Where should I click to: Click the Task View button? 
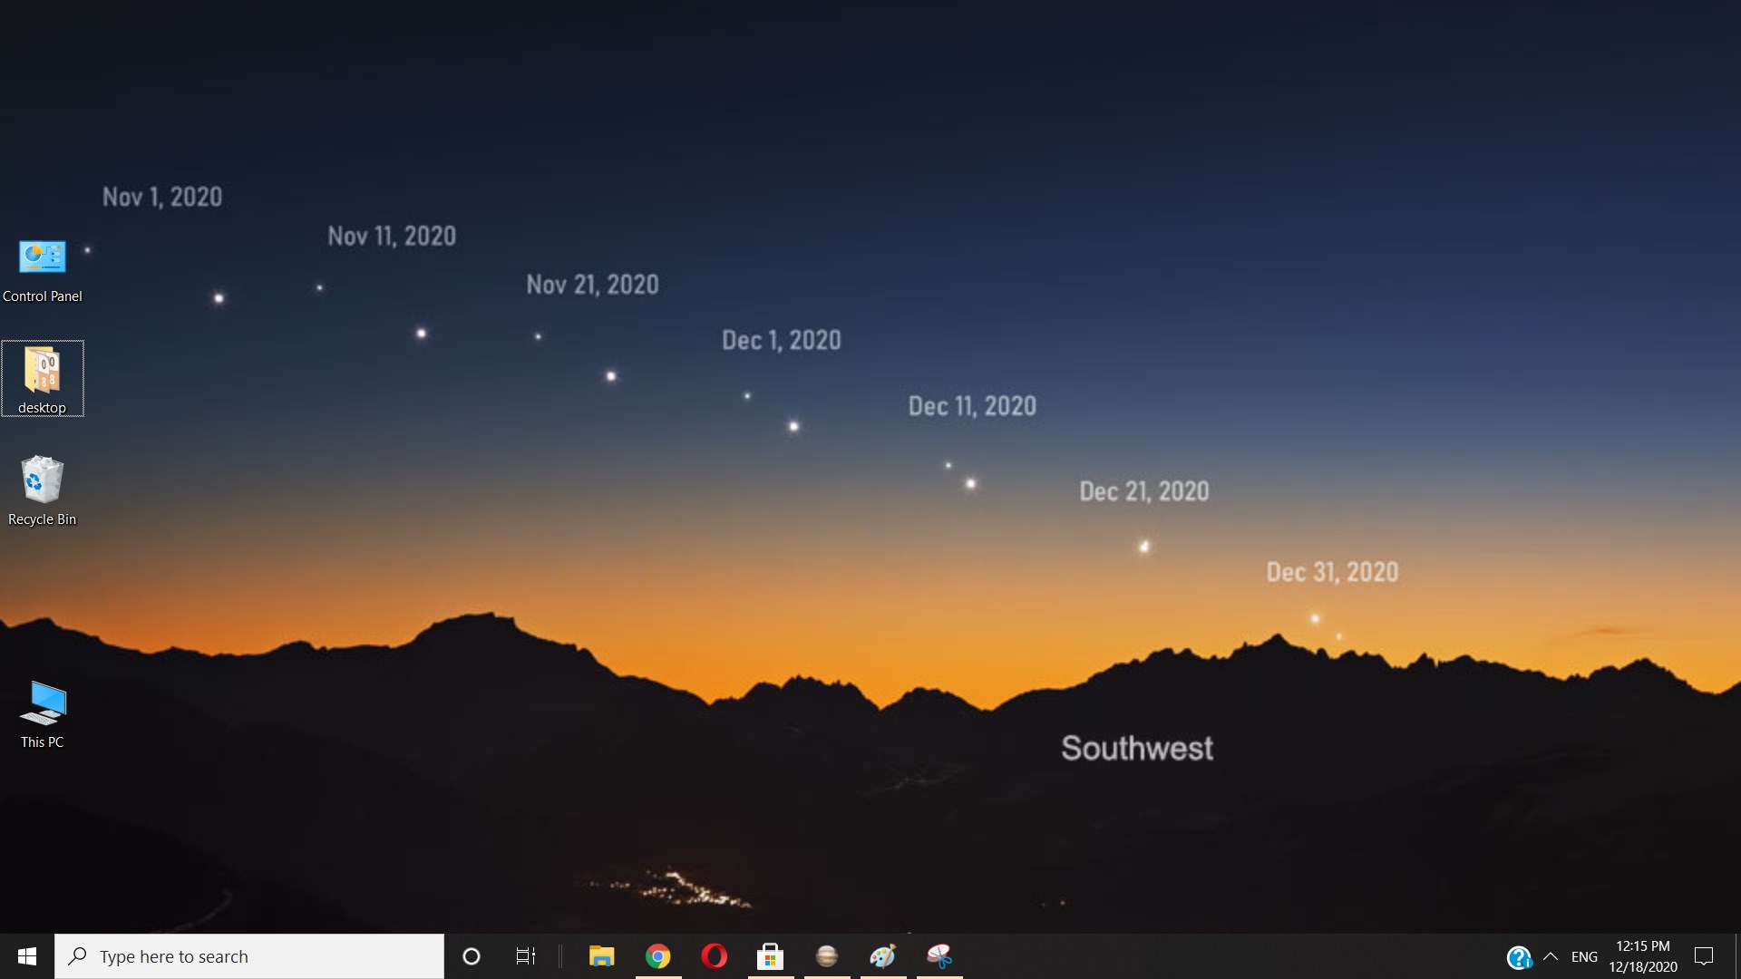(x=524, y=955)
